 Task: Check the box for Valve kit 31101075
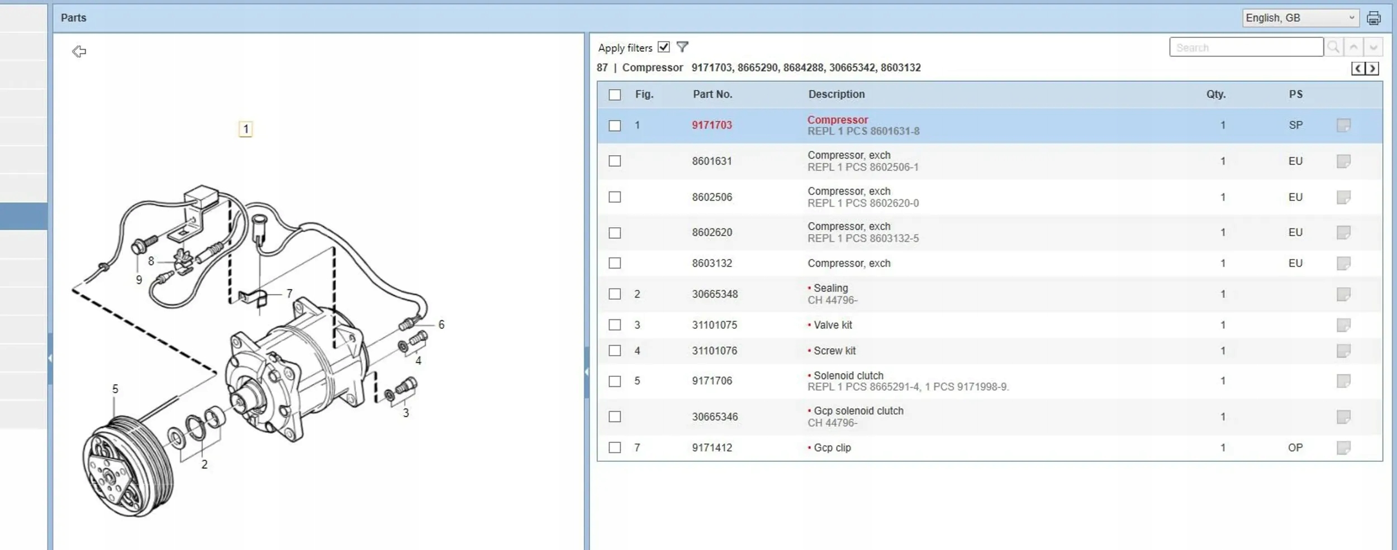[615, 325]
